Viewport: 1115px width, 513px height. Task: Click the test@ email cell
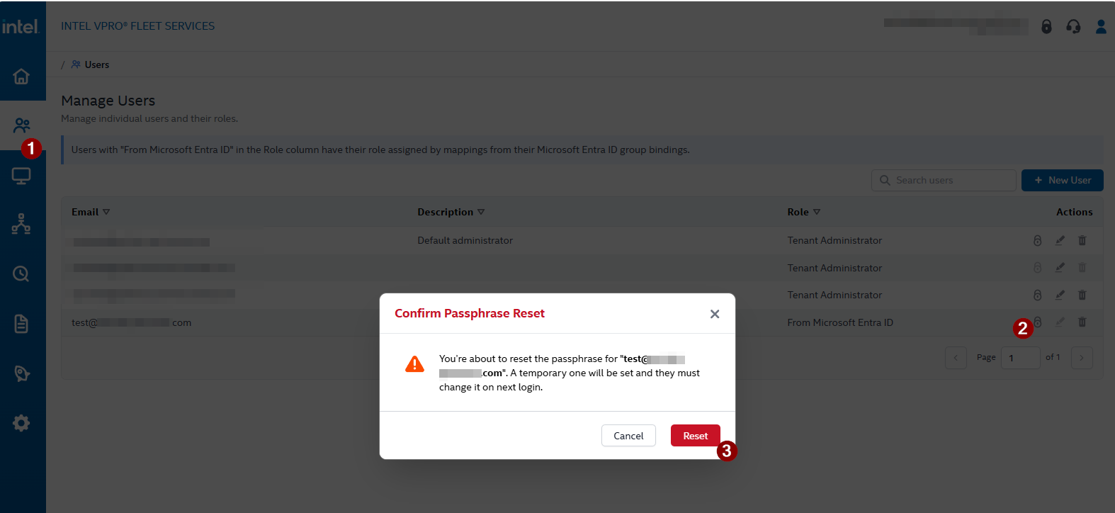tap(132, 322)
